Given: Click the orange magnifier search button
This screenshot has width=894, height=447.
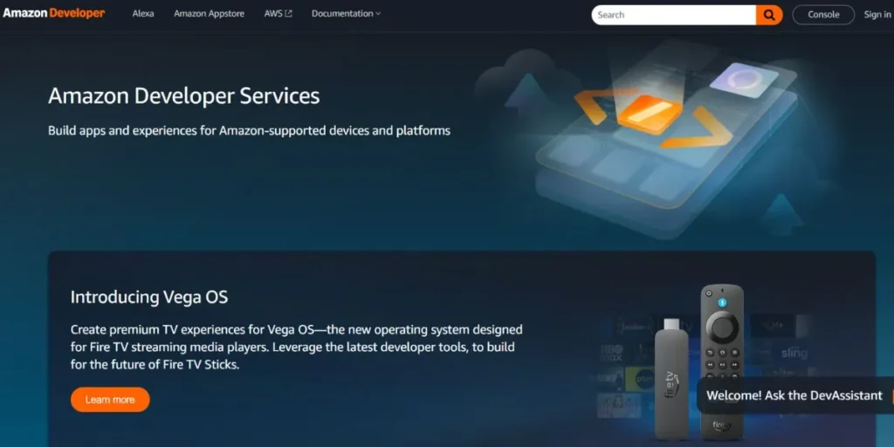Looking at the screenshot, I should [769, 15].
